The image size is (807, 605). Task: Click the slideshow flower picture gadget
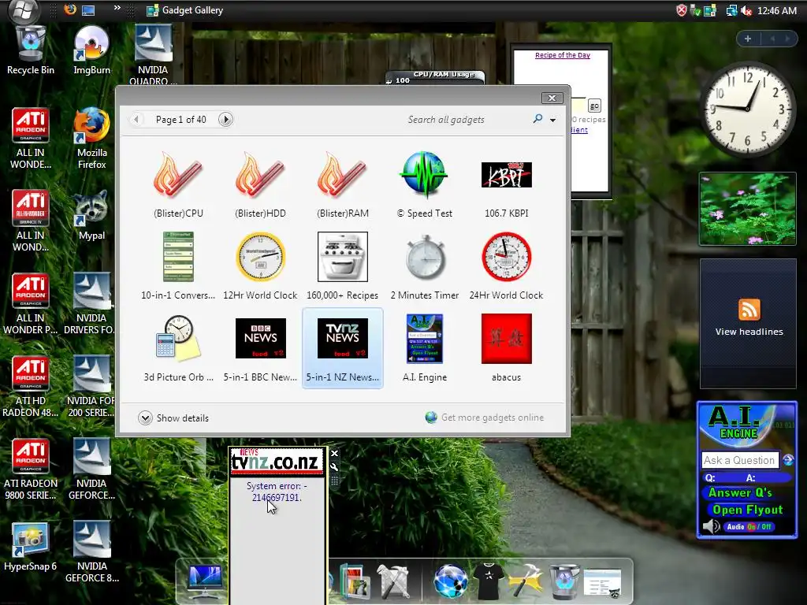747,209
